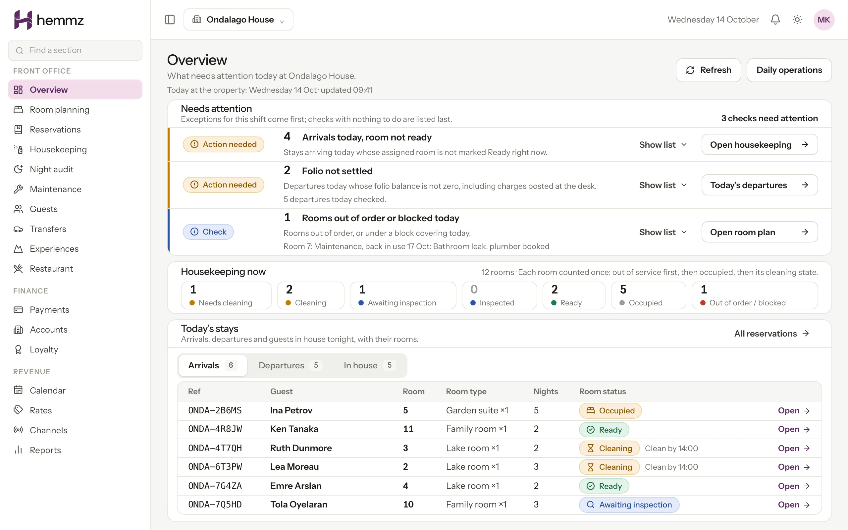This screenshot has height=530, width=848.
Task: Click the Payments card icon
Action: [18, 309]
